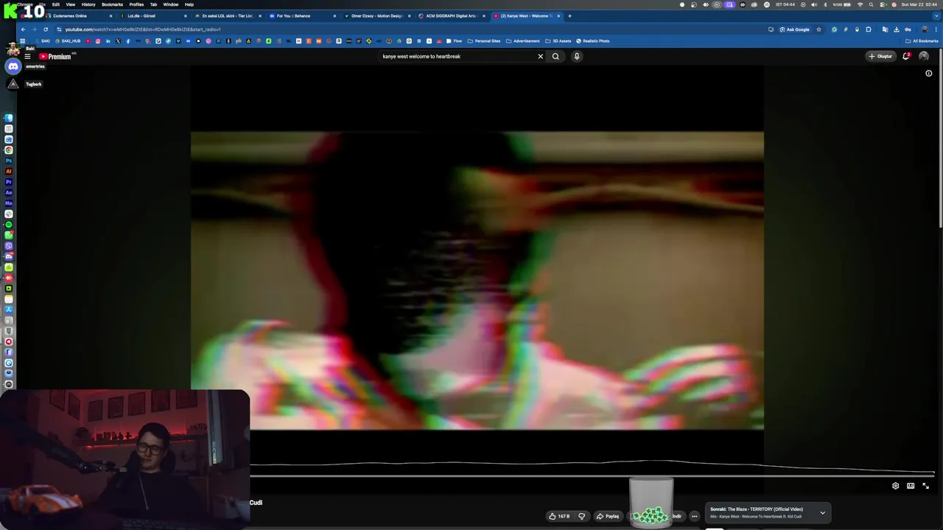Open macOS Spotlight search icon

click(x=872, y=4)
